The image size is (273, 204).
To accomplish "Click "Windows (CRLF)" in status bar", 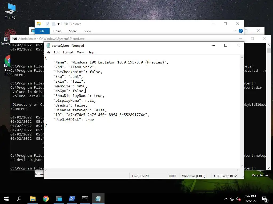I will (x=194, y=176).
